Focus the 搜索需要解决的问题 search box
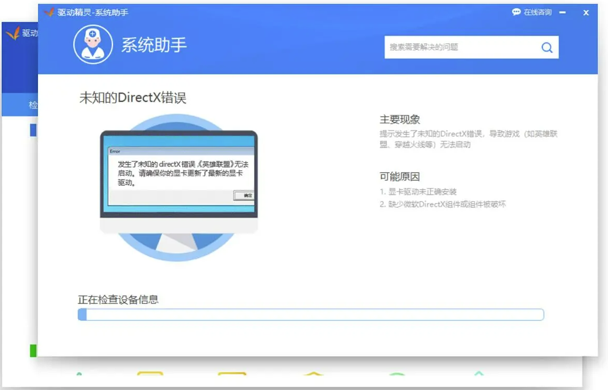Image resolution: width=608 pixels, height=390 pixels. pos(461,47)
